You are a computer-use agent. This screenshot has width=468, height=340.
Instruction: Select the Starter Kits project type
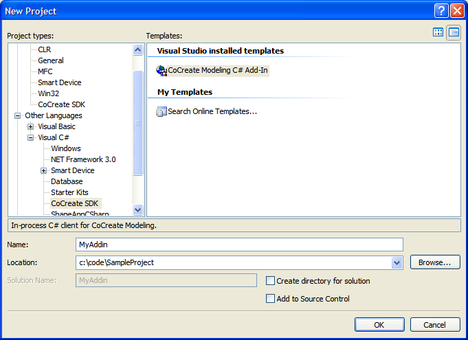click(x=69, y=192)
